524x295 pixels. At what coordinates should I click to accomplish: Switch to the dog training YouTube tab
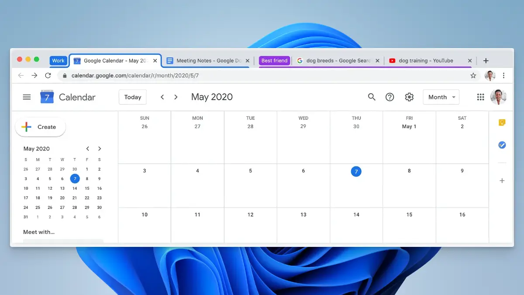point(426,61)
